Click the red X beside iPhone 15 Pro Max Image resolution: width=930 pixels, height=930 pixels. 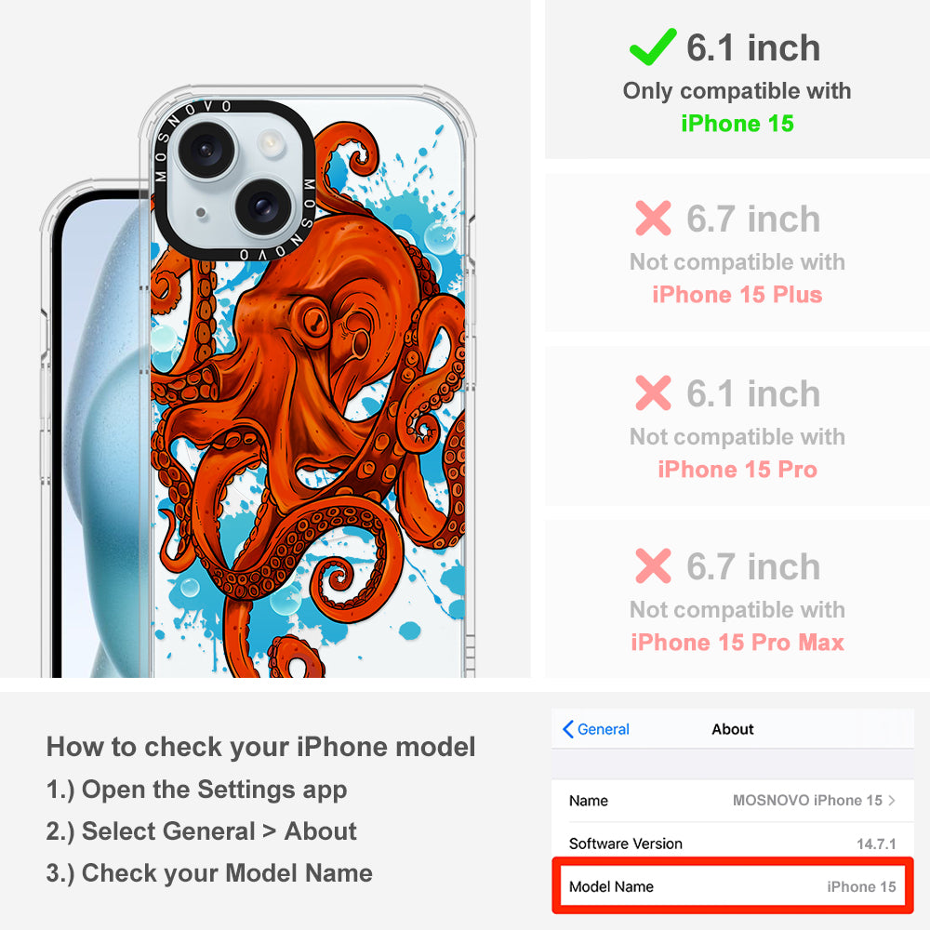tap(653, 565)
